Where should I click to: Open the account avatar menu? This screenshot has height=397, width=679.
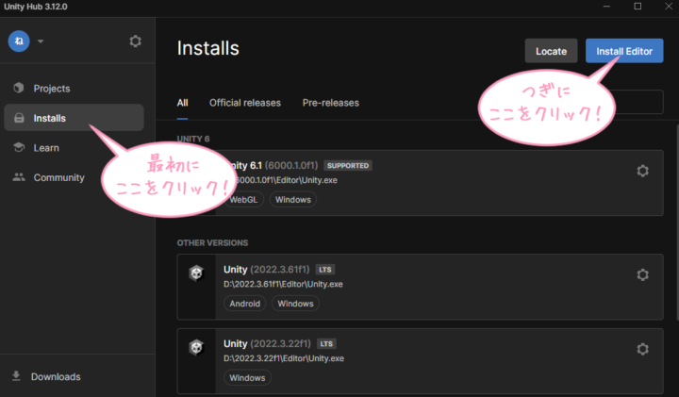click(x=19, y=41)
